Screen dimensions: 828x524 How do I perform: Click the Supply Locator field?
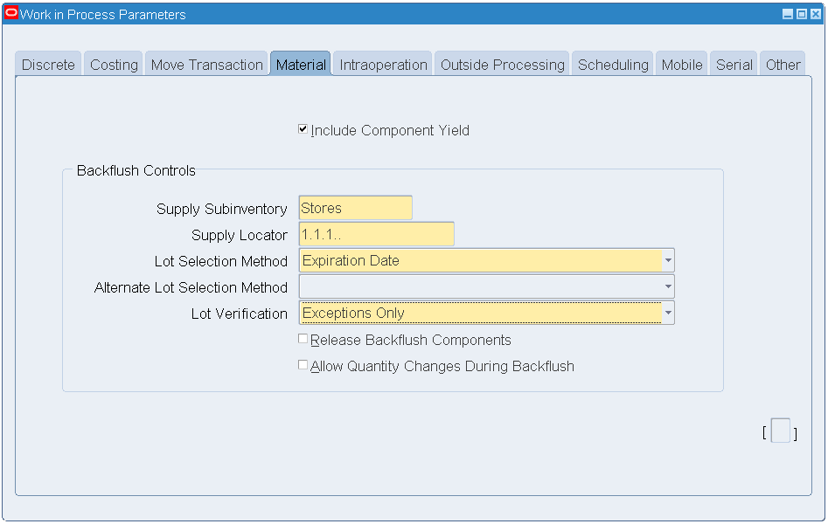pos(377,234)
